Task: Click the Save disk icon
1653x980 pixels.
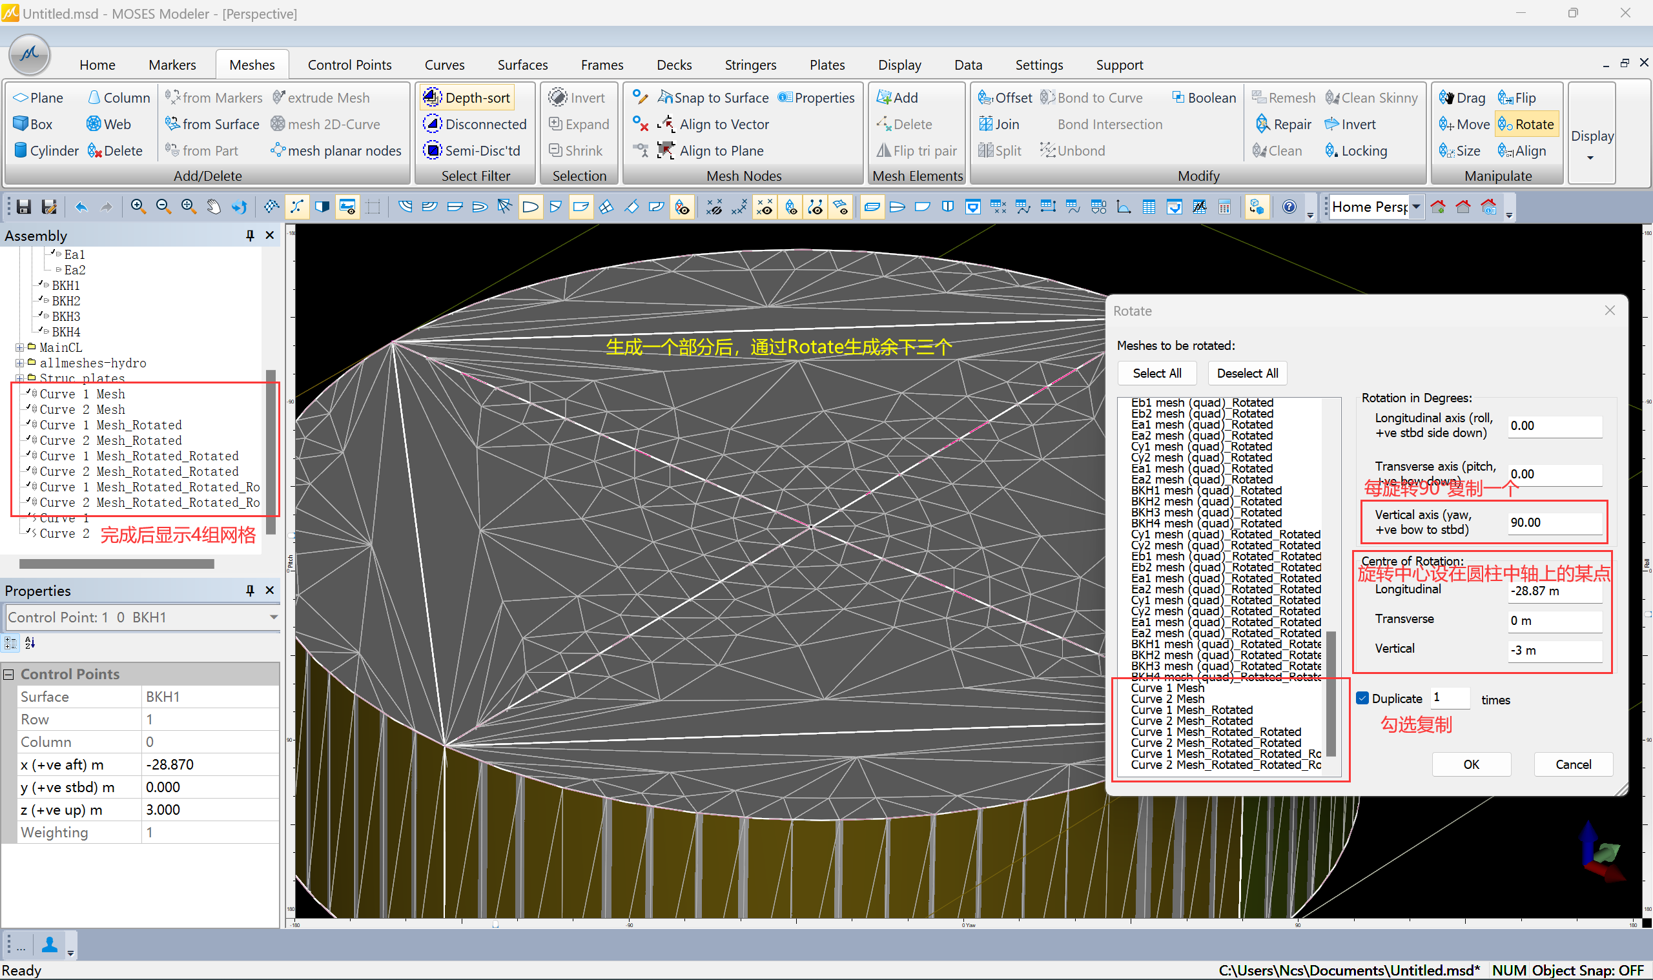Action: point(25,207)
